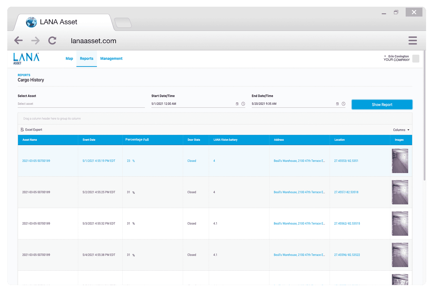Open the Start Date calendar picker
435x292 pixels.
click(x=237, y=104)
